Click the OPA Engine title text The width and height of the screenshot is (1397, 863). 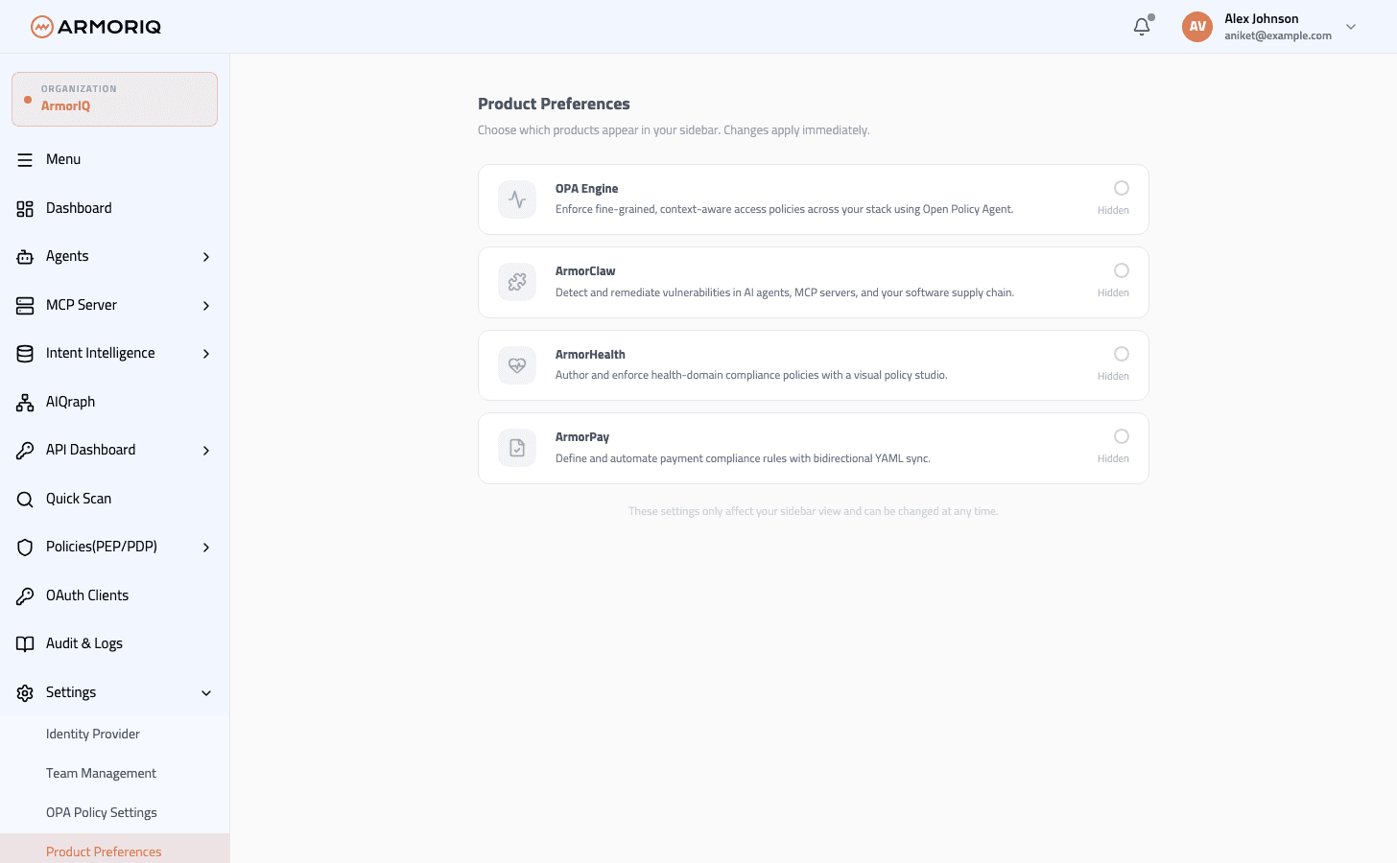(x=586, y=189)
